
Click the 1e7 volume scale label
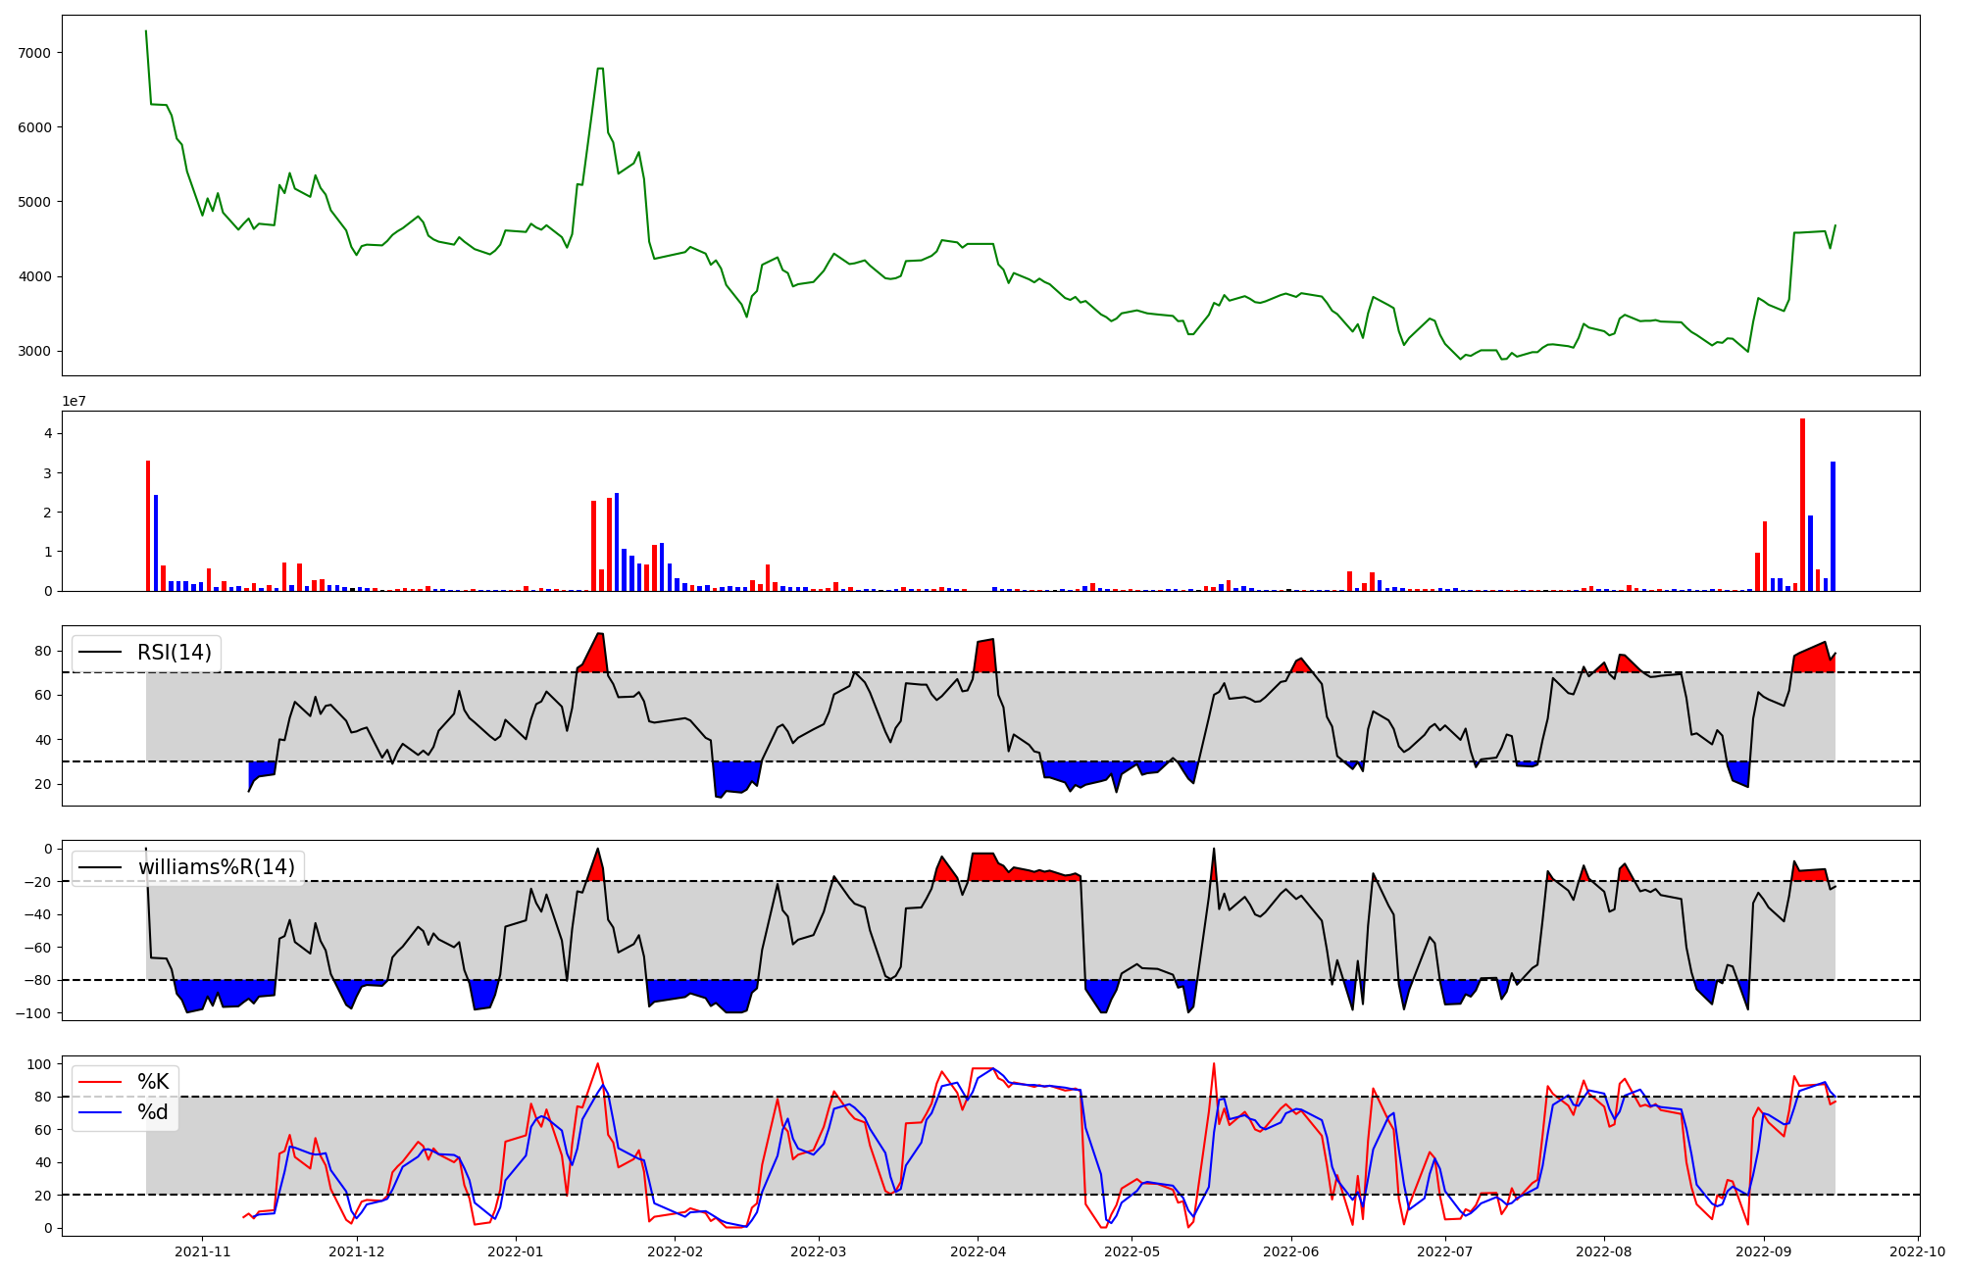[74, 401]
